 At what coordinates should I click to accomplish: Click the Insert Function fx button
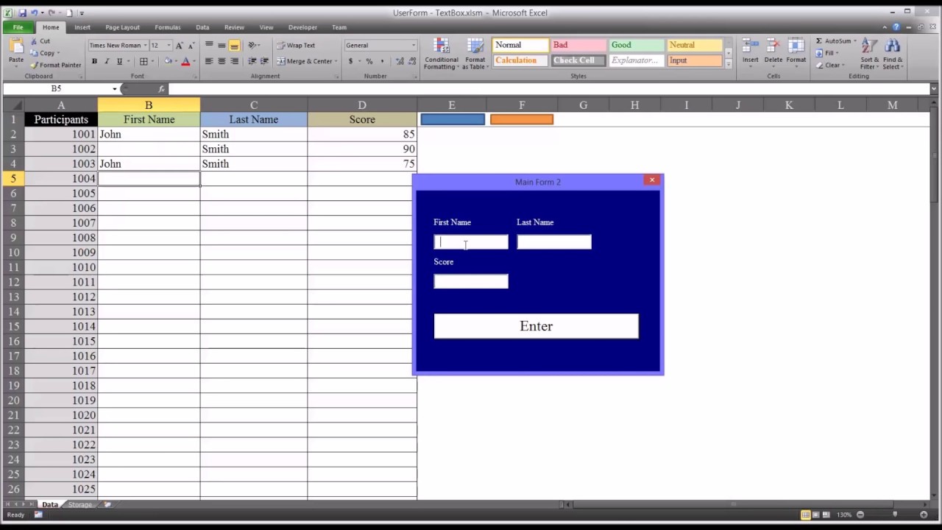[161, 89]
